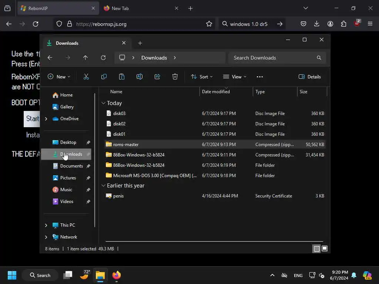The image size is (379, 284).
Task: Collapse the Today group
Action: click(x=104, y=103)
